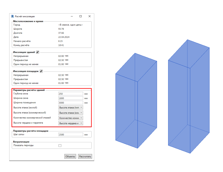Click the Рассчитать button

click(x=85, y=156)
